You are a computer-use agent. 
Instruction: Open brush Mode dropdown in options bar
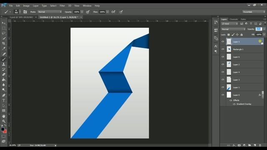[x=50, y=12]
